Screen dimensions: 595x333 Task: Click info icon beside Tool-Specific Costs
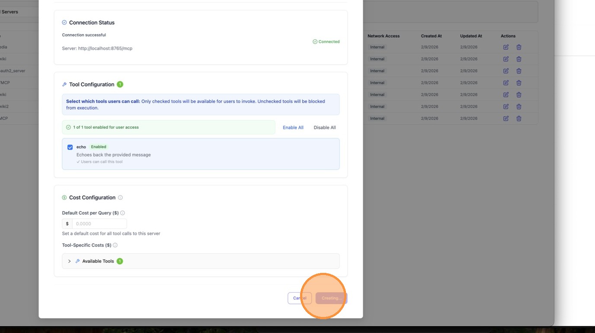click(115, 245)
